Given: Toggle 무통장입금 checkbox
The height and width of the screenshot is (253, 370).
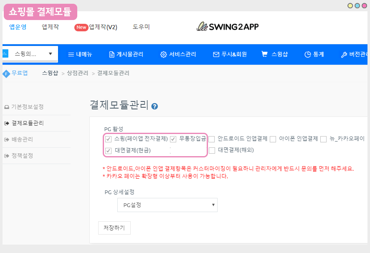Looking at the screenshot, I should [x=173, y=139].
